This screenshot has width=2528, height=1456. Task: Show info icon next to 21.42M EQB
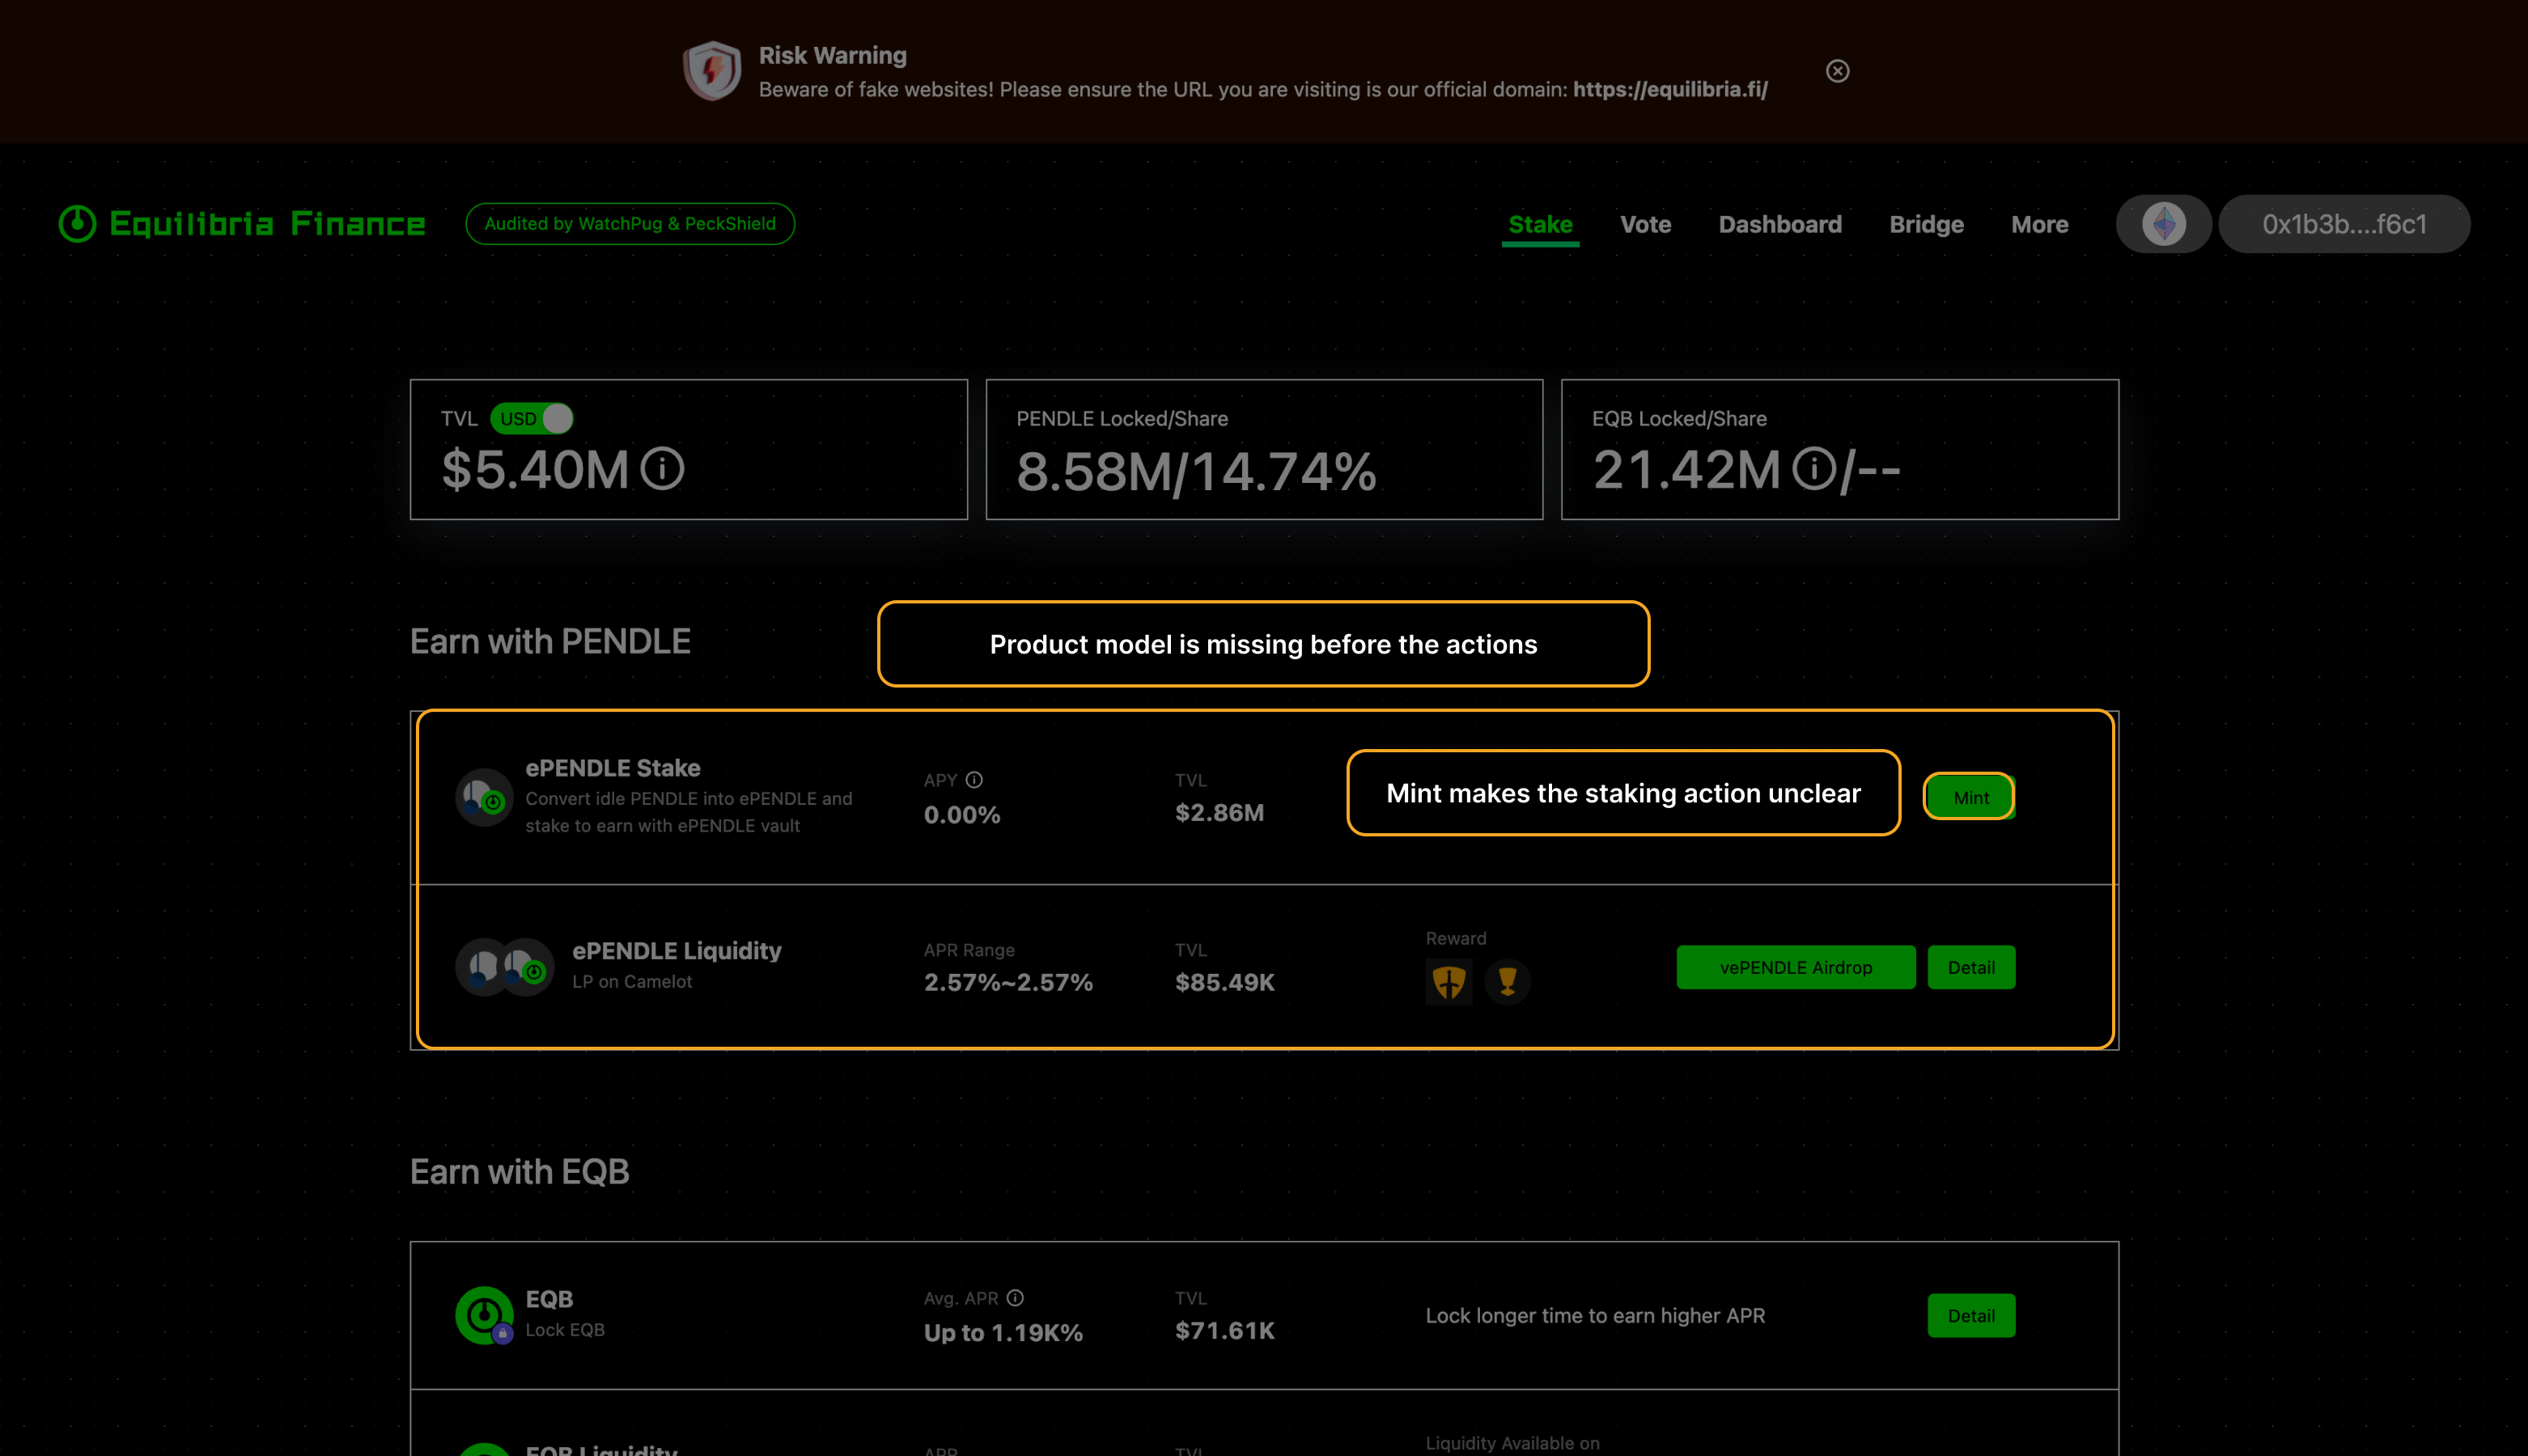click(x=1813, y=469)
